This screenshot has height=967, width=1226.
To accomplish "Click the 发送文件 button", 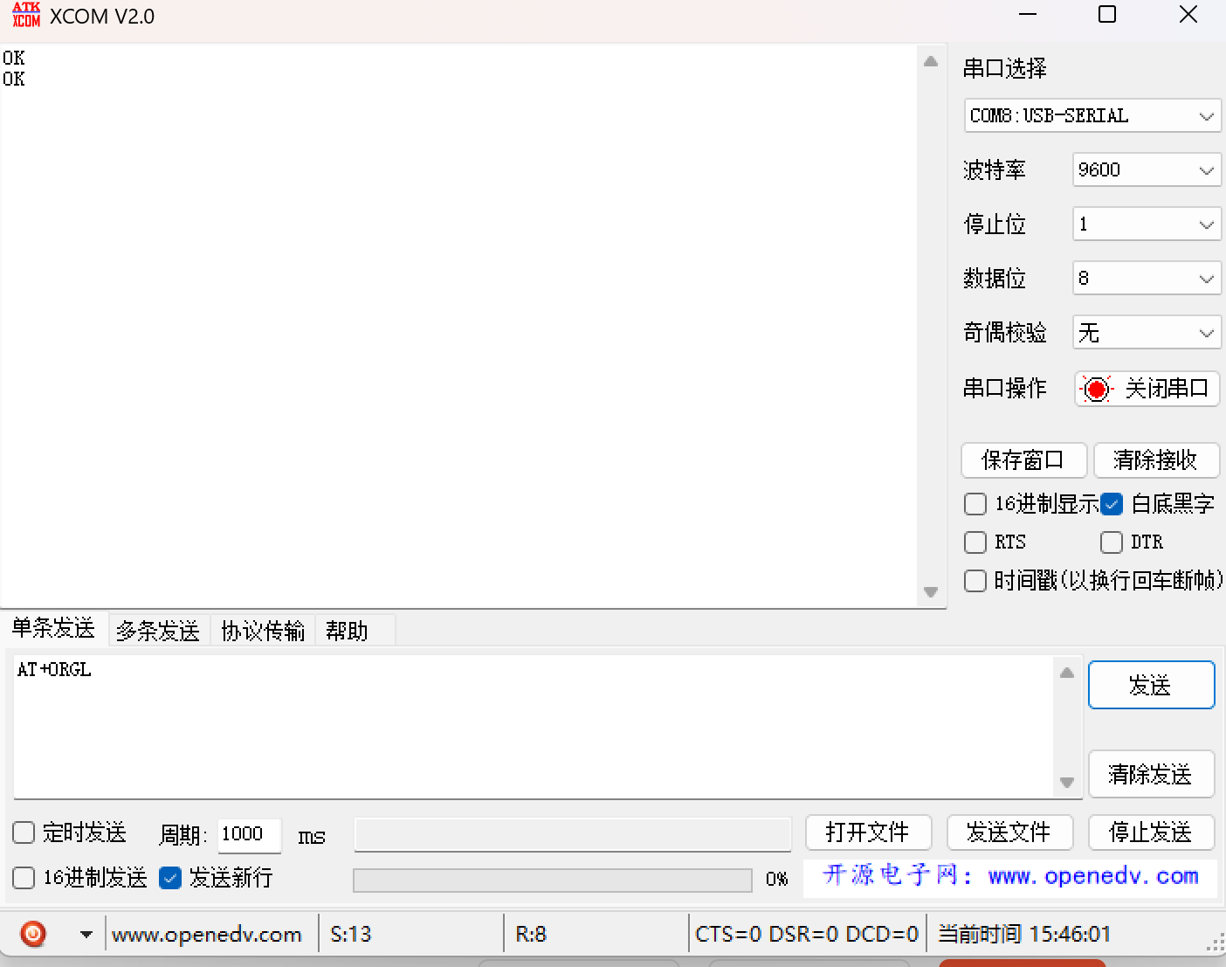I will pyautogui.click(x=1009, y=832).
